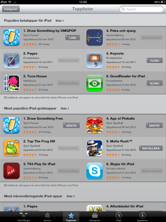This screenshot has width=166, height=222.
Task: Tap the 75,00kr Keynote price button
Action: tap(155, 61)
